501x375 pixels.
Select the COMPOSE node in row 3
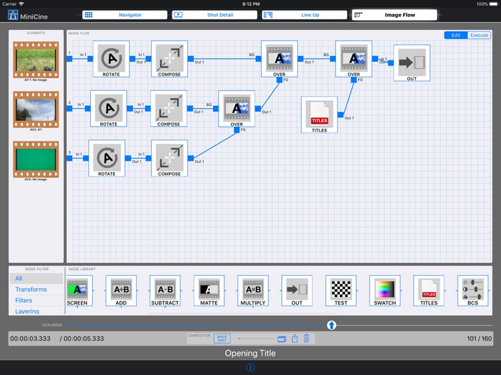pos(170,158)
